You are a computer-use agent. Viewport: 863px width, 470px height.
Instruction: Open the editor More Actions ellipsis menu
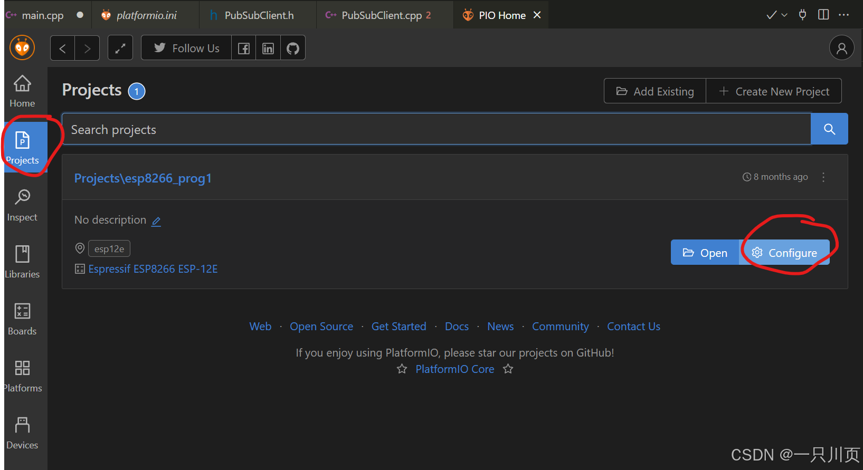point(844,15)
